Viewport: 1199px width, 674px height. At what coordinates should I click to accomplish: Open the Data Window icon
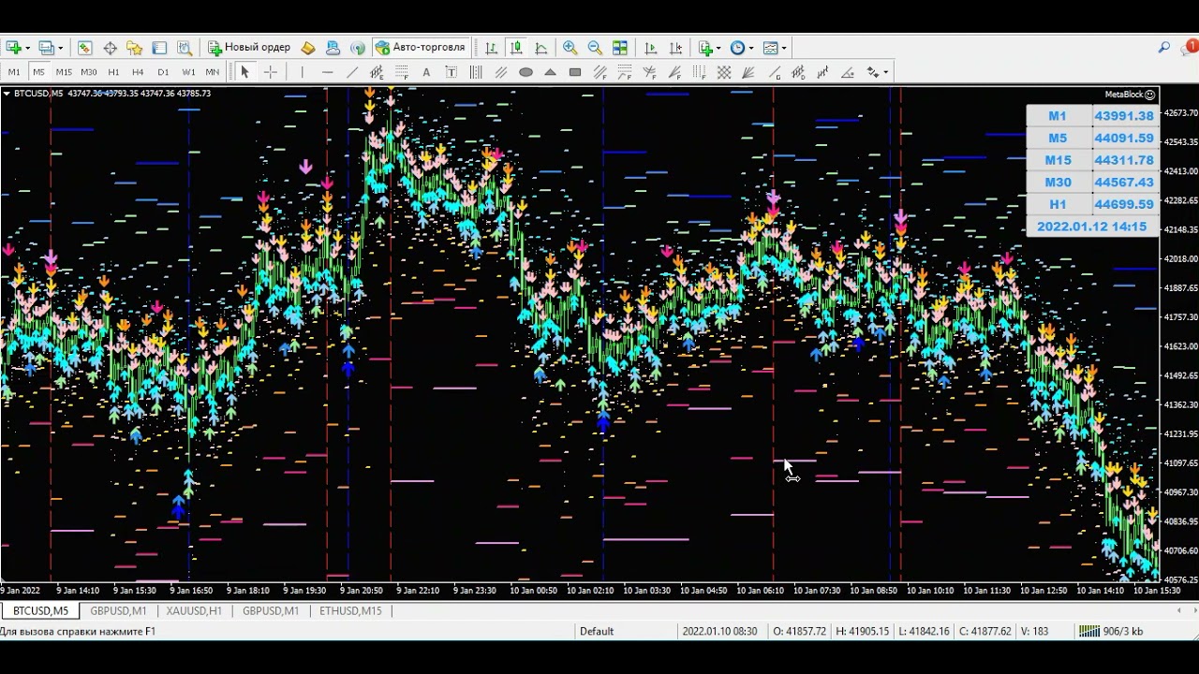click(110, 48)
